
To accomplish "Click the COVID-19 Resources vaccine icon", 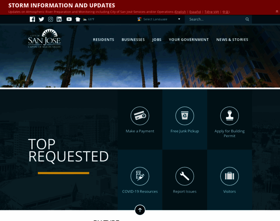I will pos(140,176).
